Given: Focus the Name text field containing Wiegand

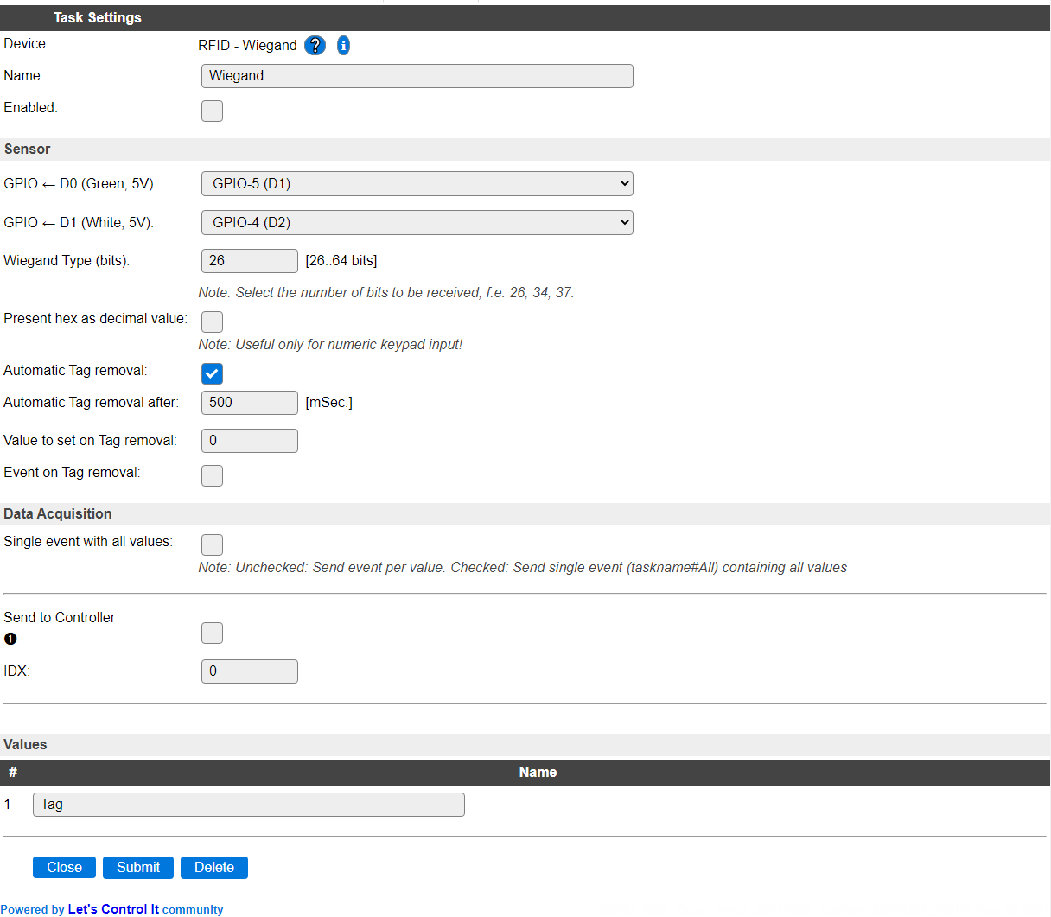Looking at the screenshot, I should point(417,76).
